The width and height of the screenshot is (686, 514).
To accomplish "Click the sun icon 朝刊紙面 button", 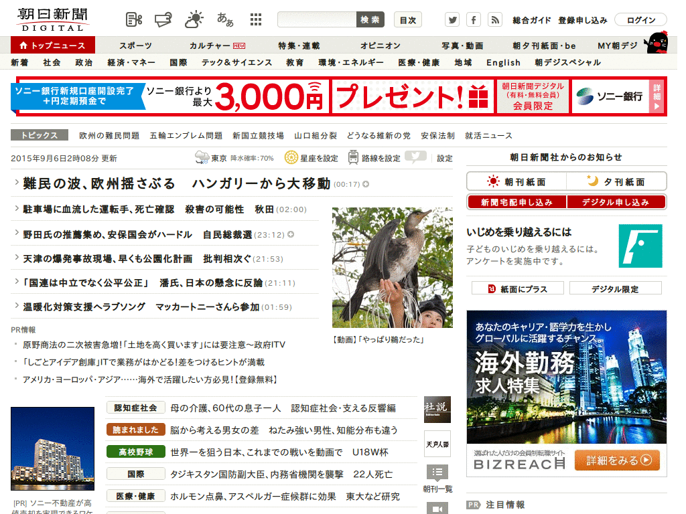I will tap(517, 181).
